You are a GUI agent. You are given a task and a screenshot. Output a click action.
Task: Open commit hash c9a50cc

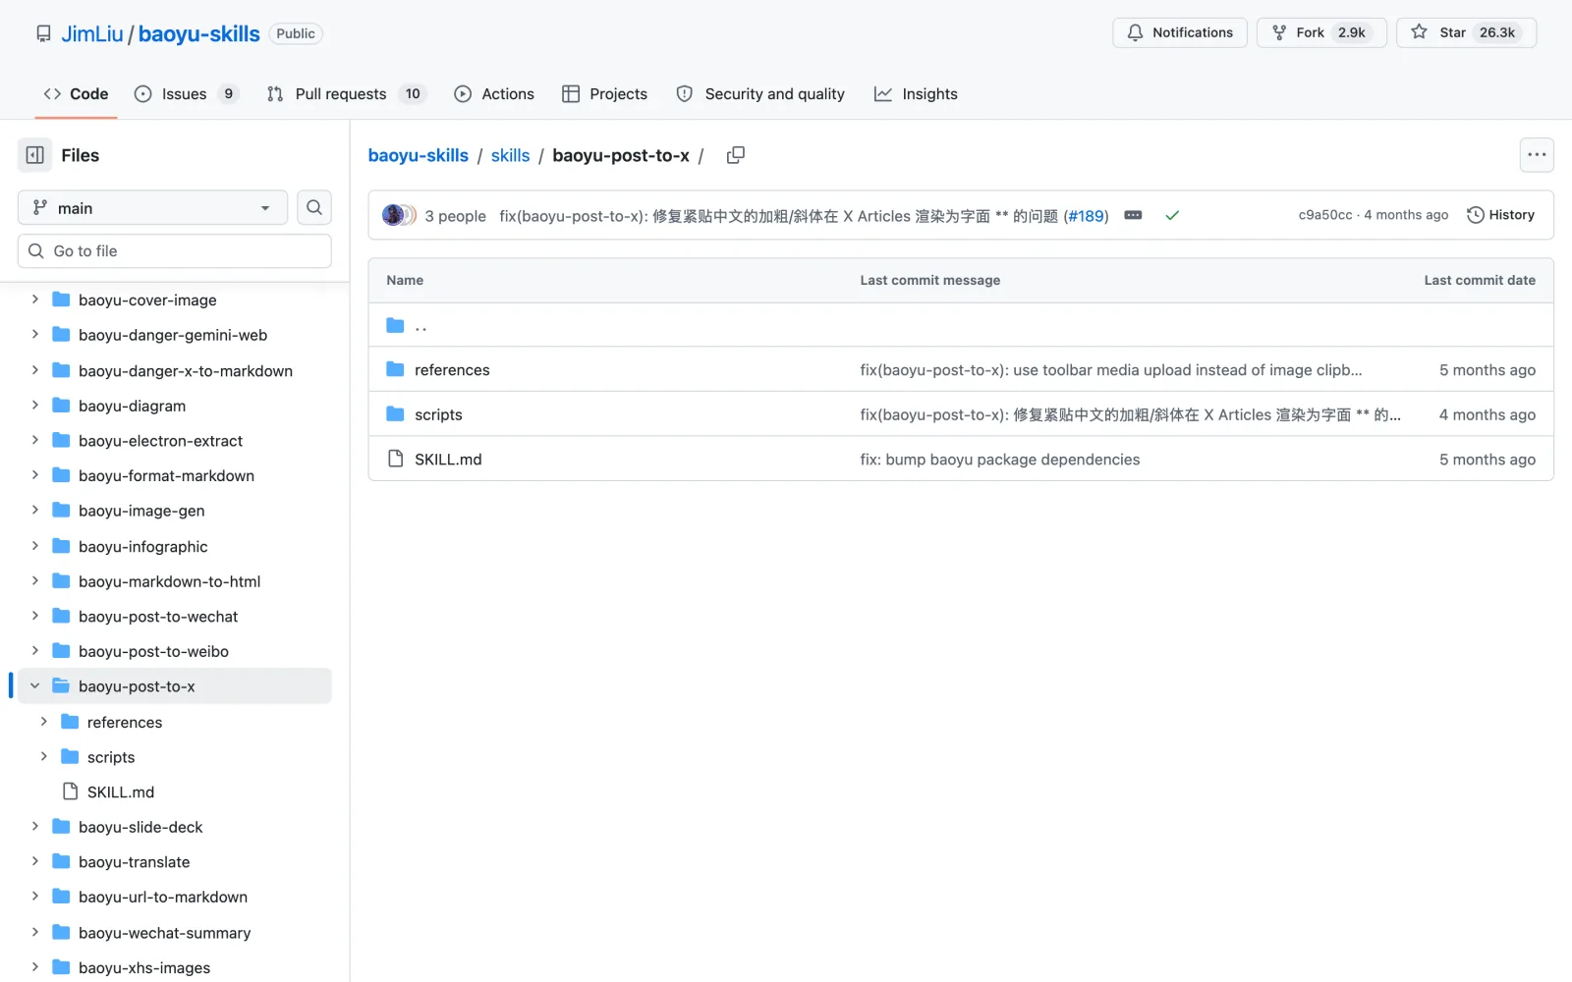pyautogui.click(x=1325, y=215)
